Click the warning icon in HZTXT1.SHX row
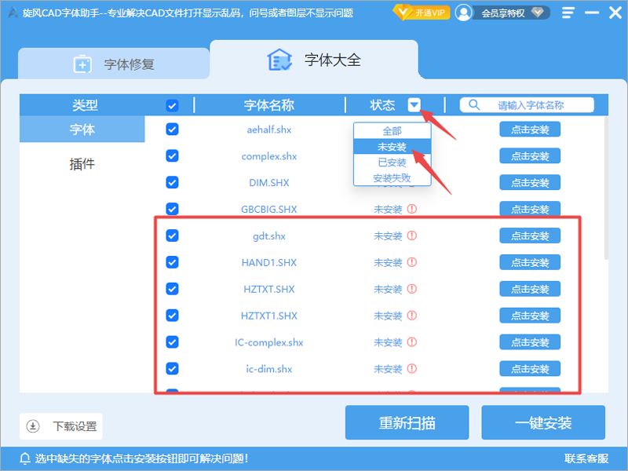 (411, 316)
